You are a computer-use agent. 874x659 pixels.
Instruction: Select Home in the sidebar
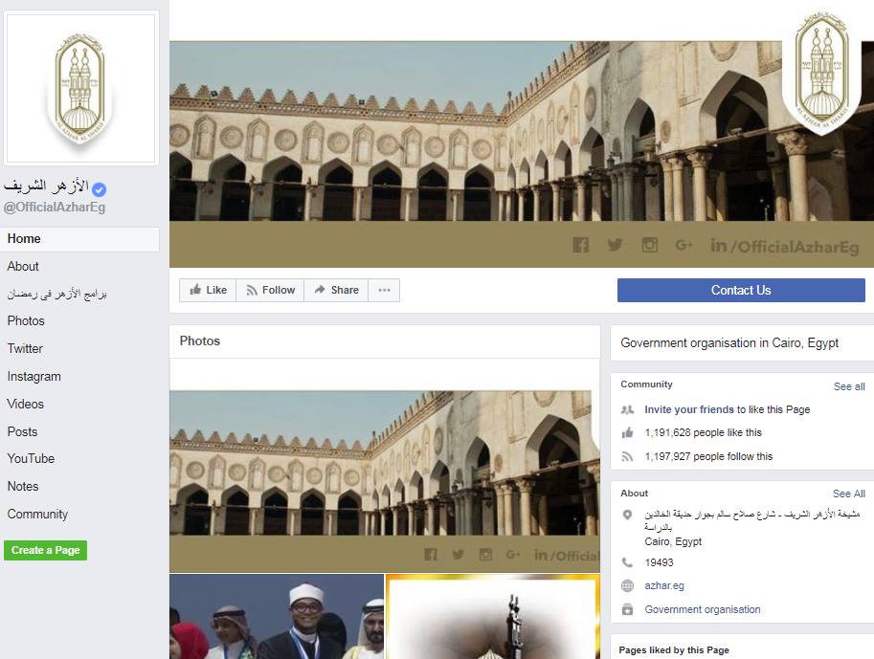coord(79,239)
